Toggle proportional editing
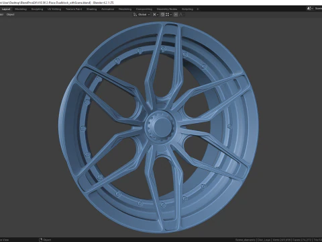The image size is (322, 242). coord(176,15)
